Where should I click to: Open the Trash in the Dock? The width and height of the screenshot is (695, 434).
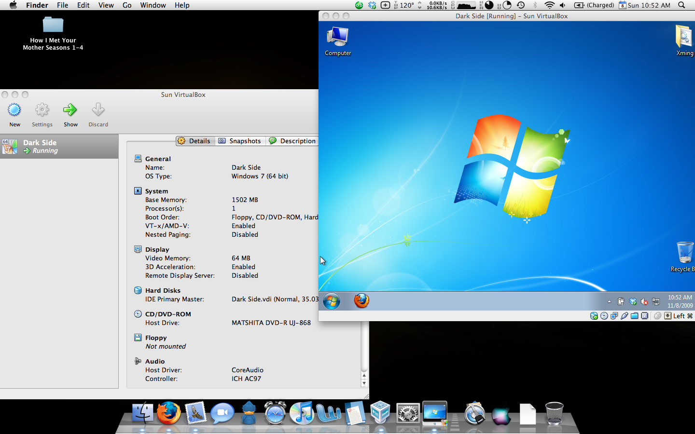(554, 413)
